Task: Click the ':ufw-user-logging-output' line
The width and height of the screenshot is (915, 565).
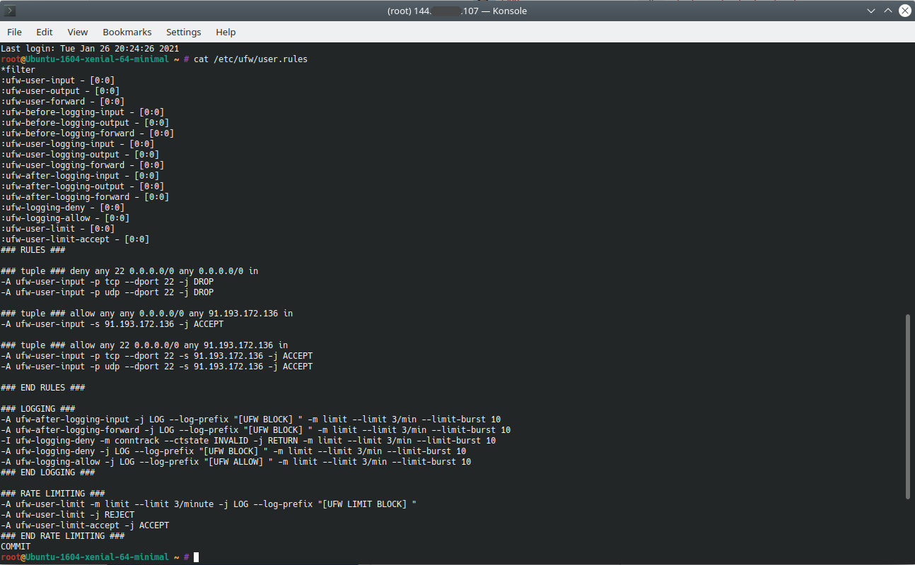Action: click(x=80, y=155)
